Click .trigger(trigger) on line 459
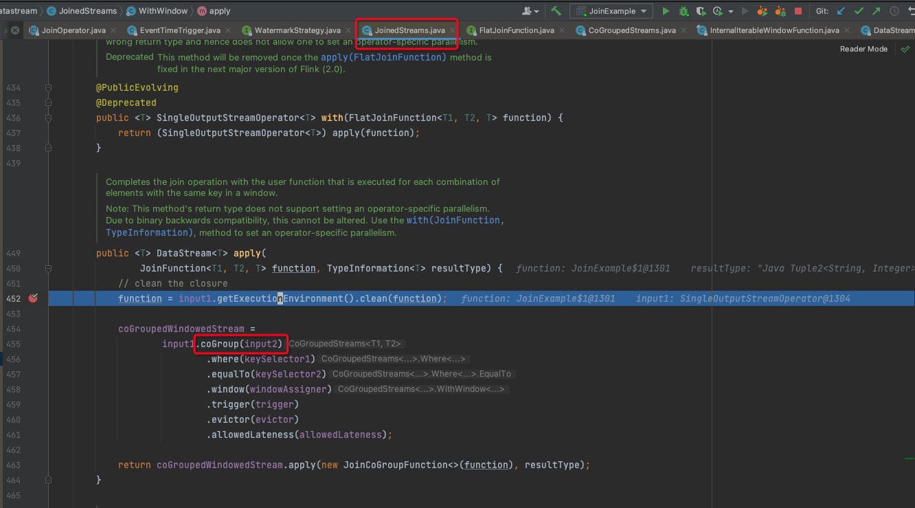Screen dimensions: 915x508 pyautogui.click(x=253, y=404)
